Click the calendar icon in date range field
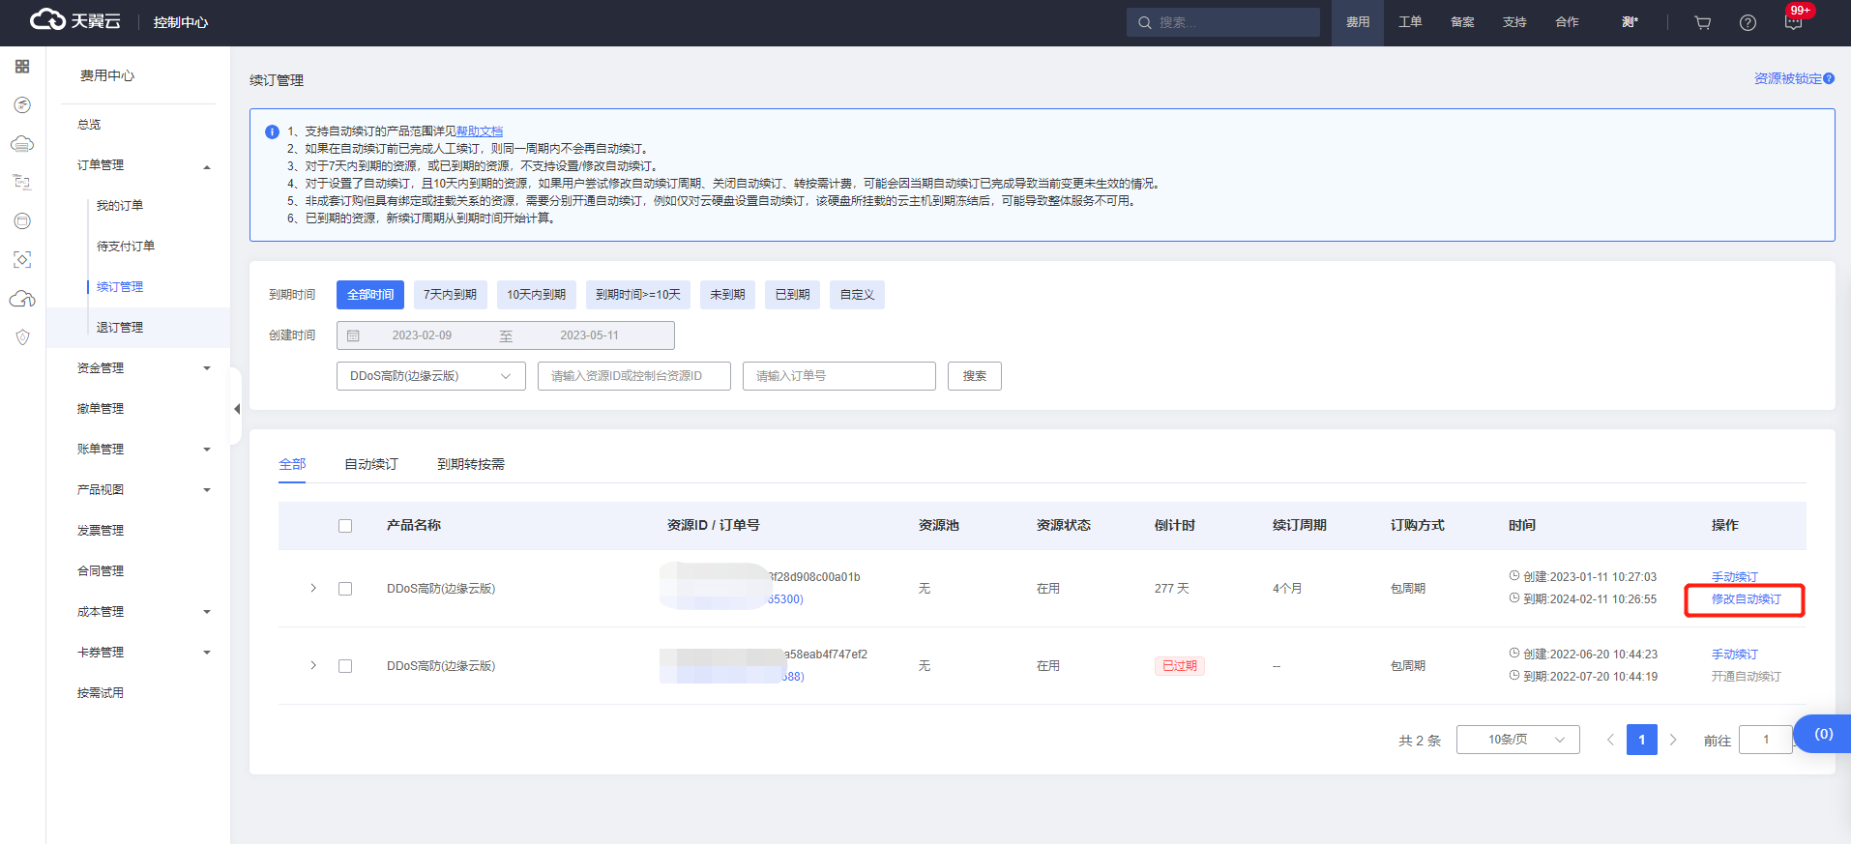1851x844 pixels. pos(353,335)
